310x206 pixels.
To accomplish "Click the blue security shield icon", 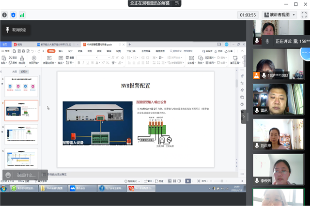I will click(x=13, y=15).
